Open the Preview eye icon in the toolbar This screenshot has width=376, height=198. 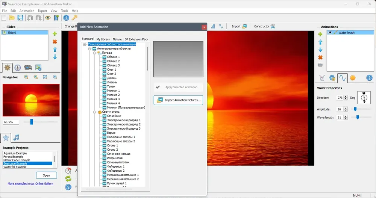click(48, 18)
